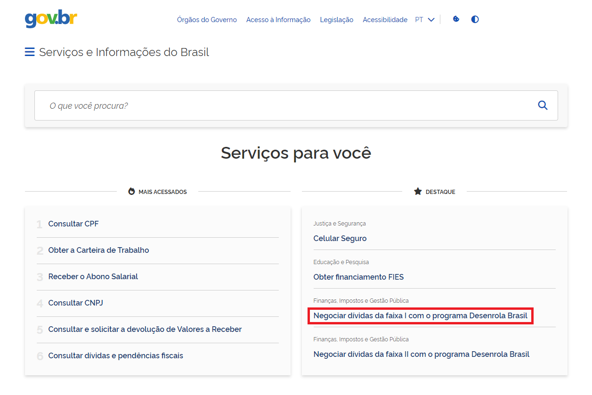This screenshot has height=395, width=592.
Task: Expand the PT language dropdown
Action: pos(424,20)
